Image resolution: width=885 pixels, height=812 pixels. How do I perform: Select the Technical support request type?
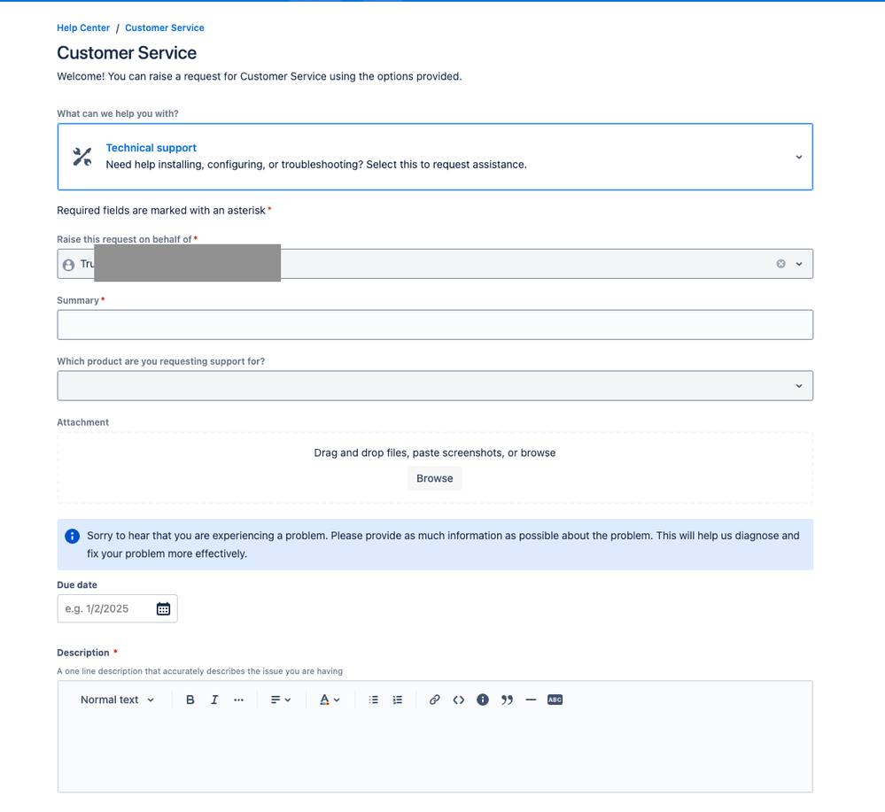tap(435, 157)
